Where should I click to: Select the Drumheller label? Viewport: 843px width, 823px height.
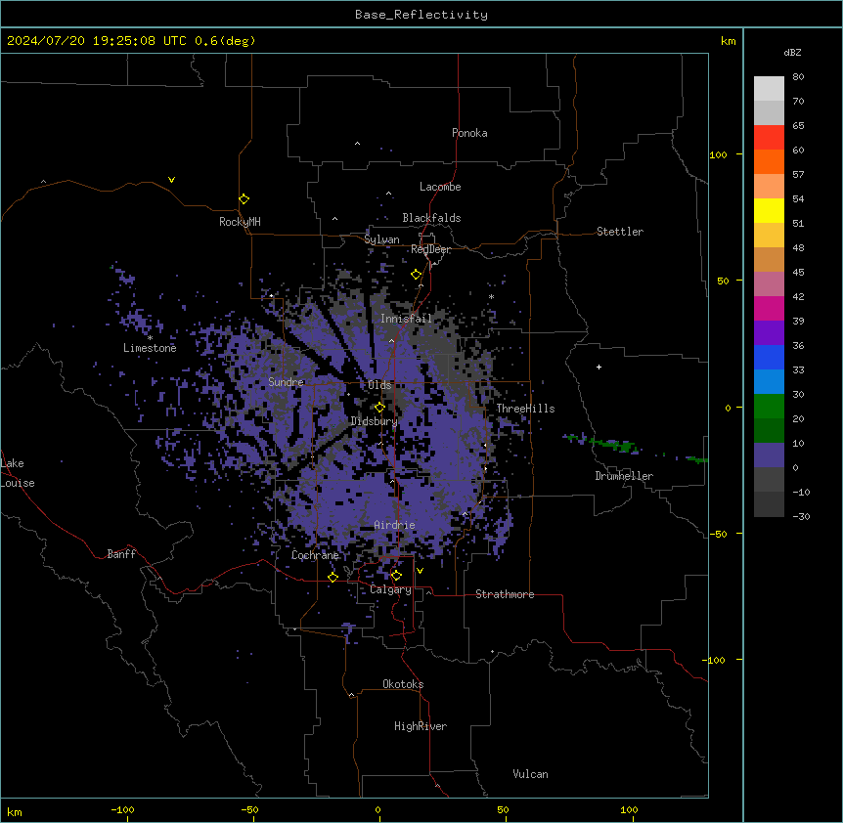click(624, 476)
